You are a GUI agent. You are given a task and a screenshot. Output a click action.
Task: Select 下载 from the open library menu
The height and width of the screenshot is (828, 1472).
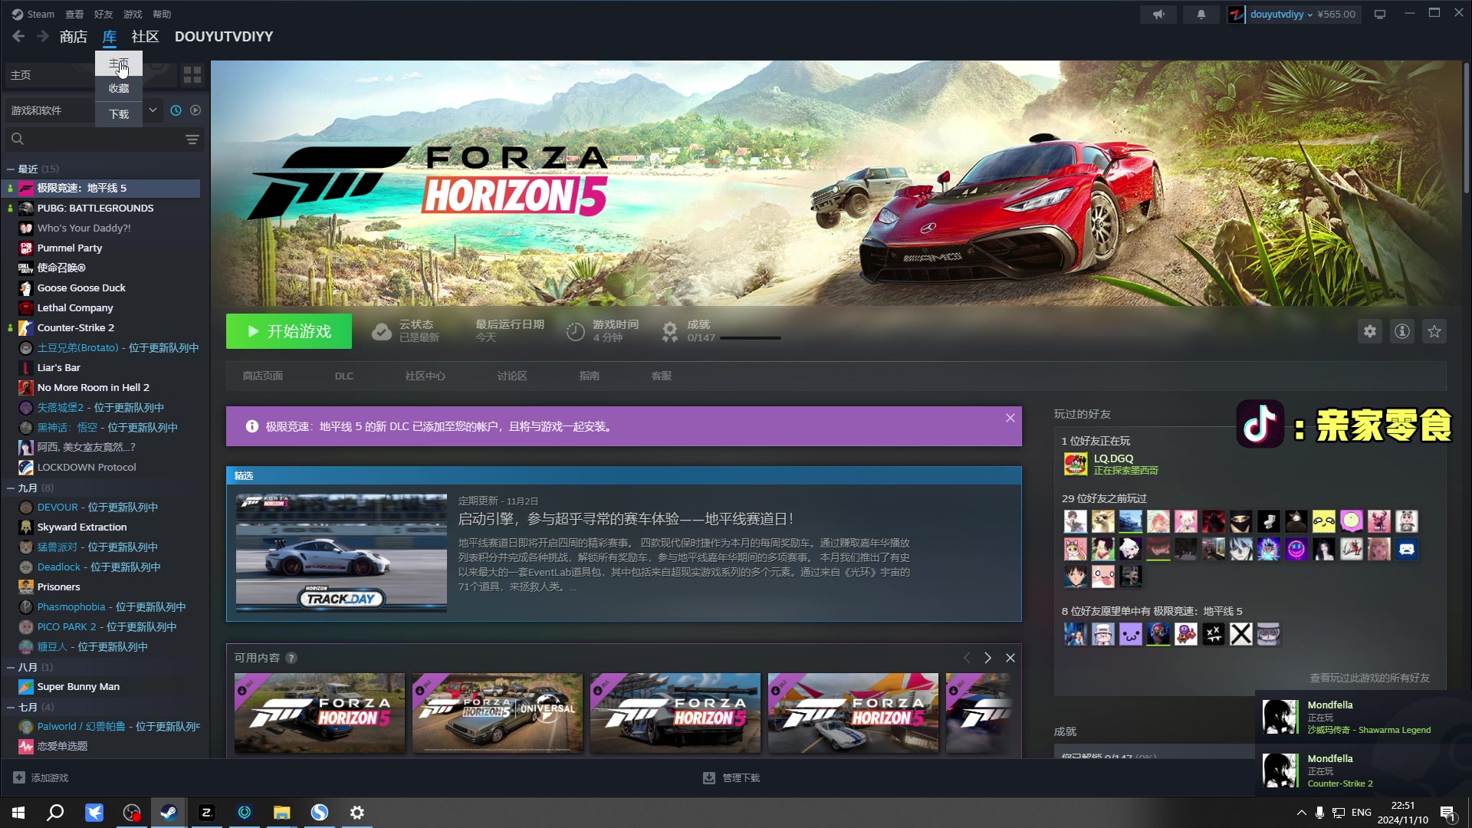click(119, 113)
